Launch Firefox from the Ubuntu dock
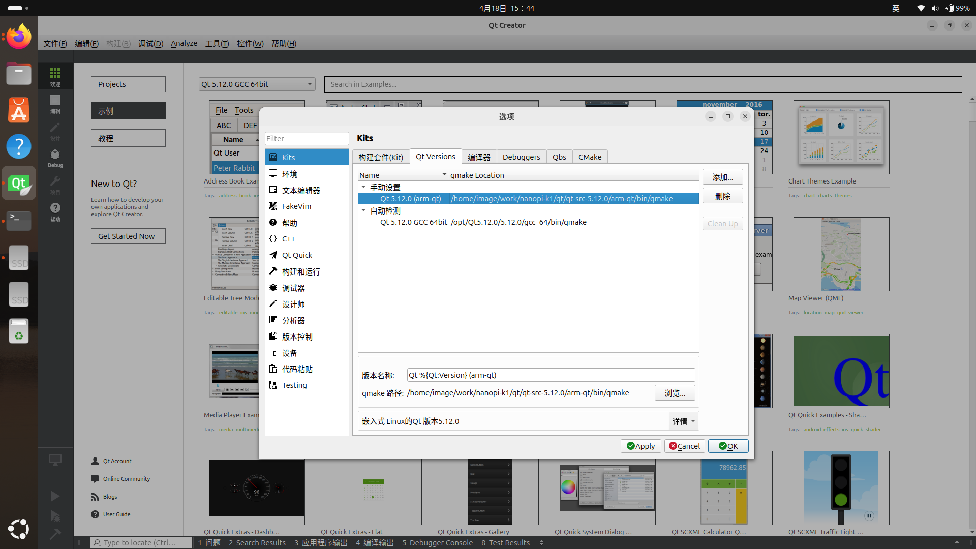This screenshot has height=549, width=976. (19, 37)
